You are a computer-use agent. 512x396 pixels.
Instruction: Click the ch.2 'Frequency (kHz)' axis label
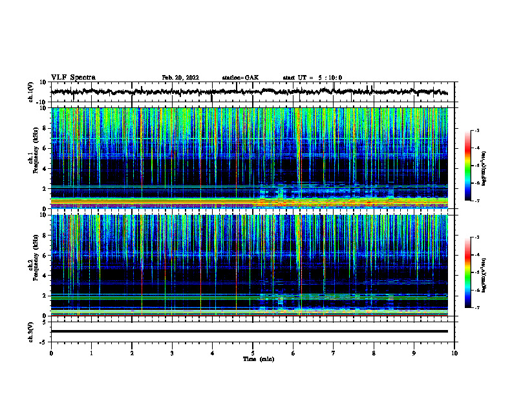click(36, 258)
